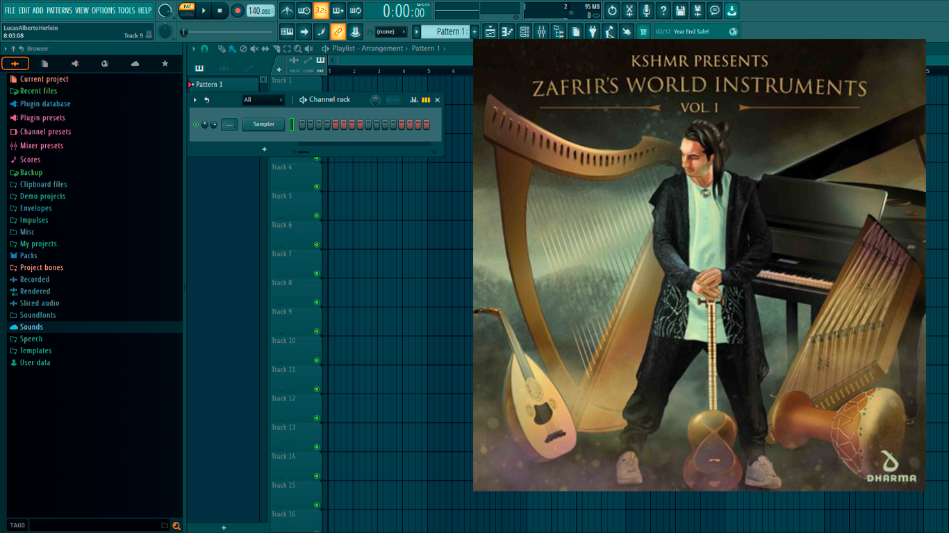The width and height of the screenshot is (949, 533).
Task: Enable typing keyboard to piano
Action: [x=287, y=31]
